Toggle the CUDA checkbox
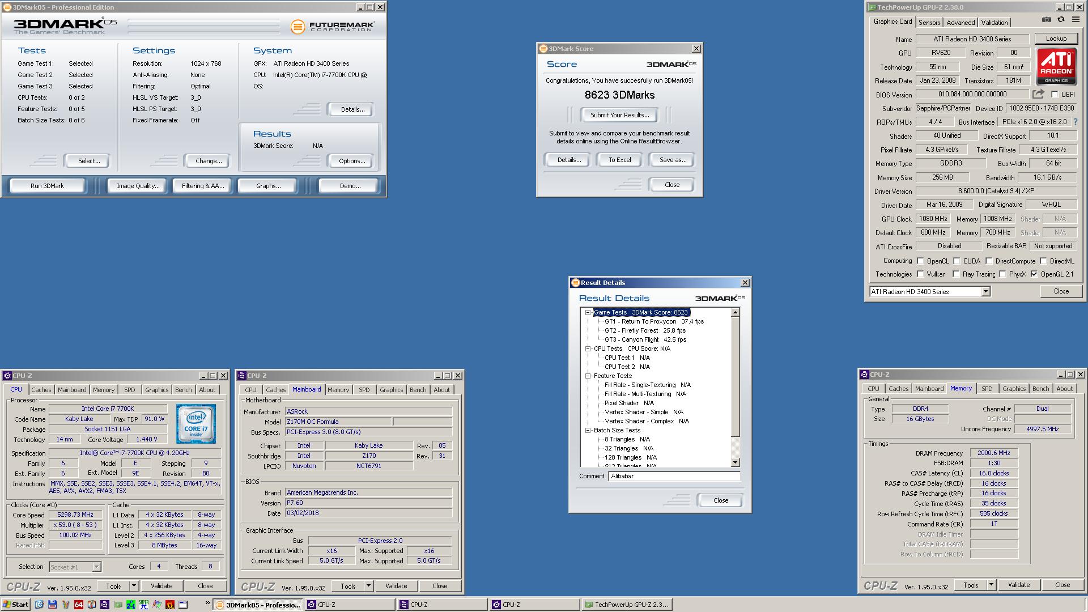This screenshot has height=612, width=1088. click(x=957, y=261)
